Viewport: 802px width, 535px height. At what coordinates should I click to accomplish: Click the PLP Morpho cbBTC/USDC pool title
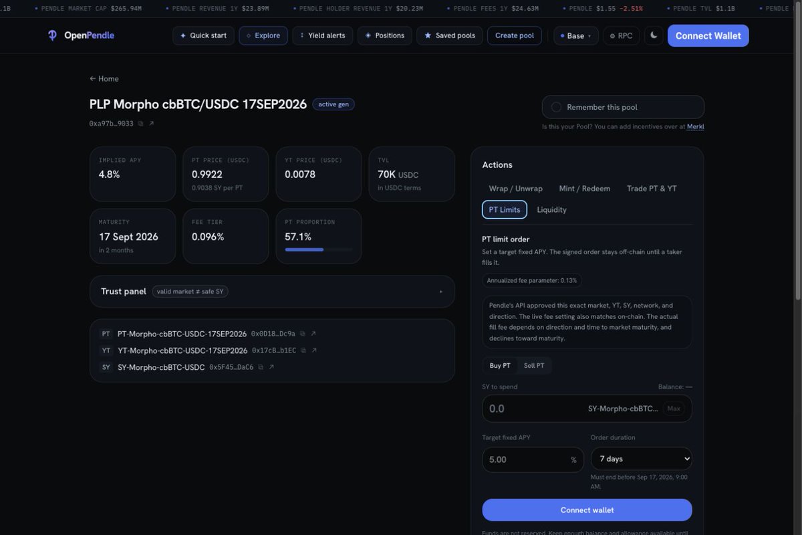click(x=198, y=104)
